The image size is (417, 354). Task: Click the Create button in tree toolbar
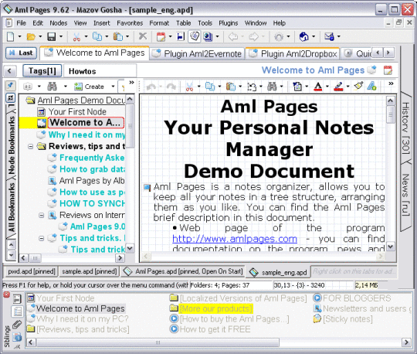coord(90,87)
